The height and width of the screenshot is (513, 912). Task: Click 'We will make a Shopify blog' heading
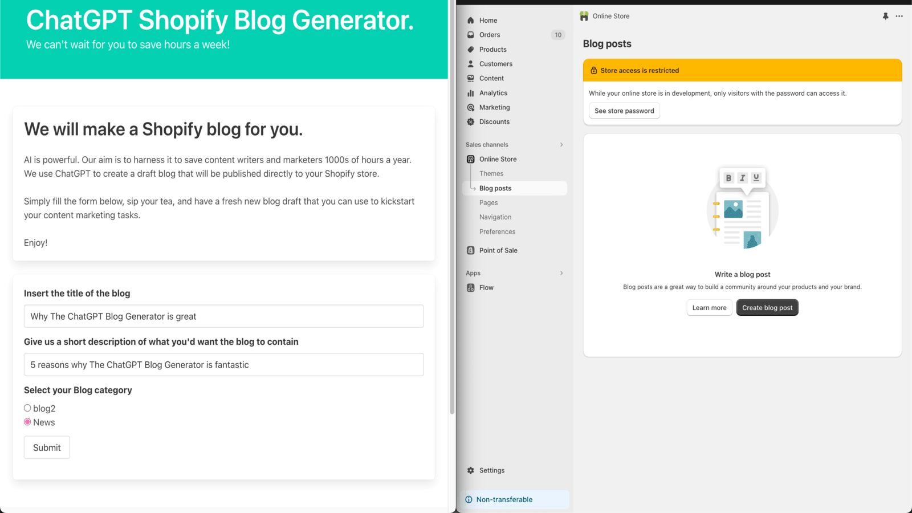pos(163,129)
